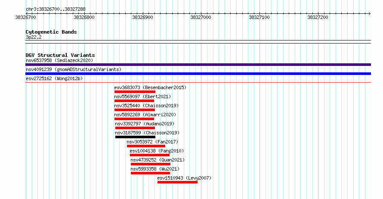Select the dark purple nsv6537958 variant bar

coord(198,65)
